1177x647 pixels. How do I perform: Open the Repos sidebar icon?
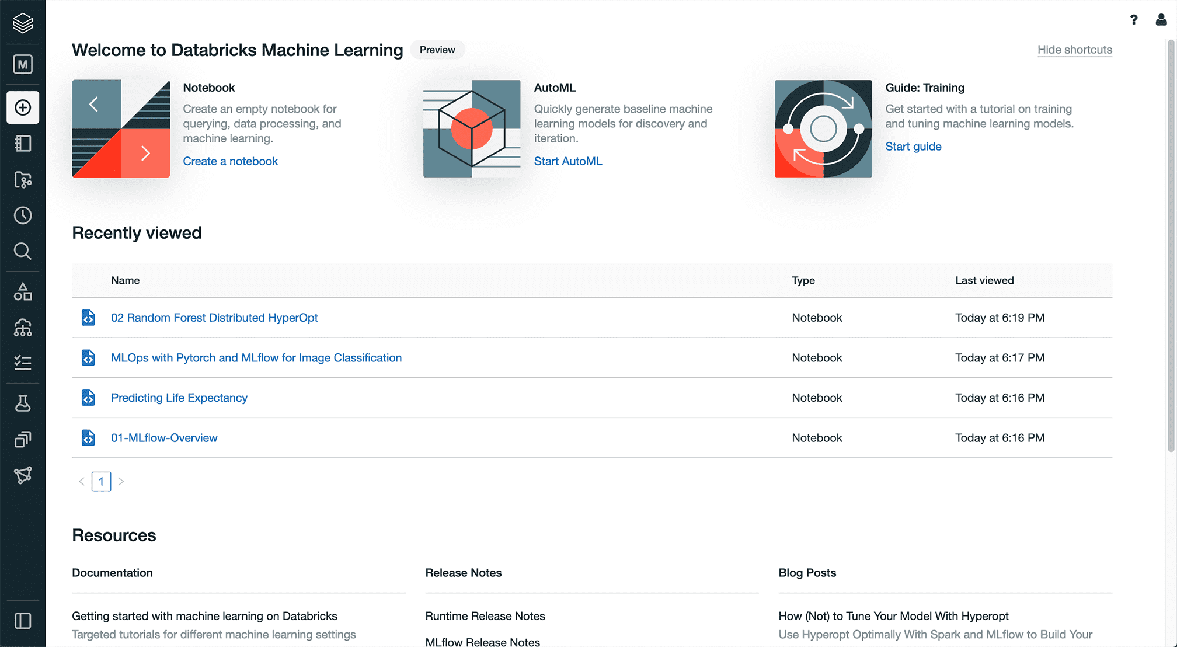tap(23, 180)
